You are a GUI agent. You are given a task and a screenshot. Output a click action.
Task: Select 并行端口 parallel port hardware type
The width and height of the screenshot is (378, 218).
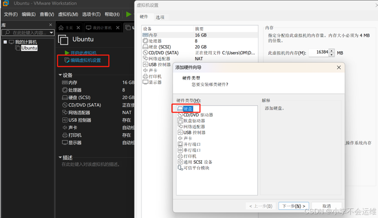click(x=189, y=144)
